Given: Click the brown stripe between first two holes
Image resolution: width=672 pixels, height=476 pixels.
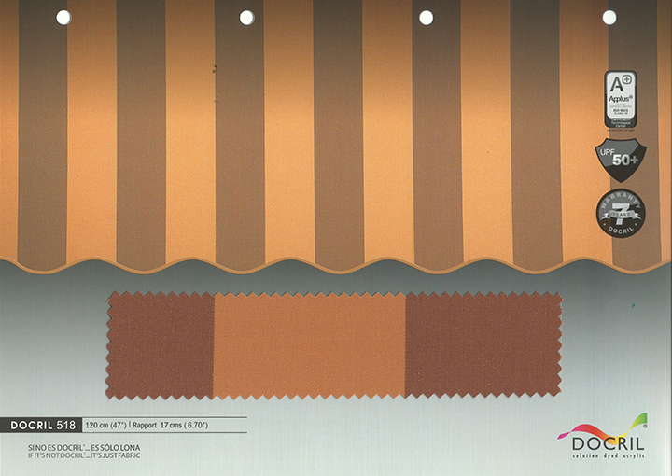Looking at the screenshot, I should (x=140, y=140).
